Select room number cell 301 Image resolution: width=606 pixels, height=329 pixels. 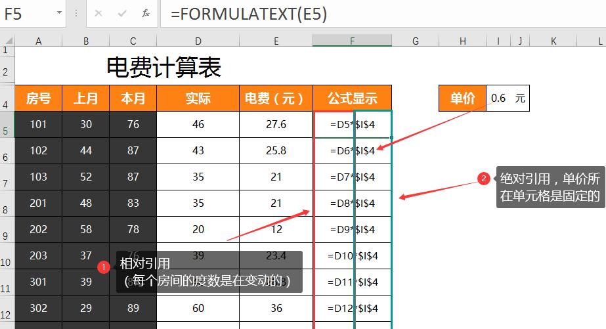tap(38, 282)
